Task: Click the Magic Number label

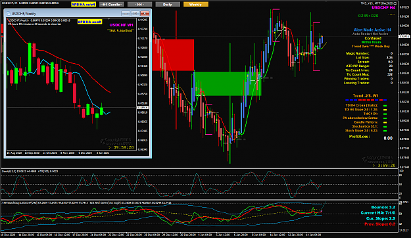Action: pos(358,53)
